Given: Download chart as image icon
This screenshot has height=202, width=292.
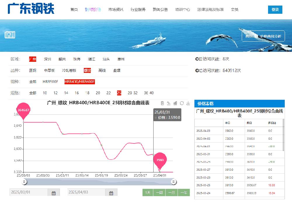Looking at the screenshot, I should 188,103.
